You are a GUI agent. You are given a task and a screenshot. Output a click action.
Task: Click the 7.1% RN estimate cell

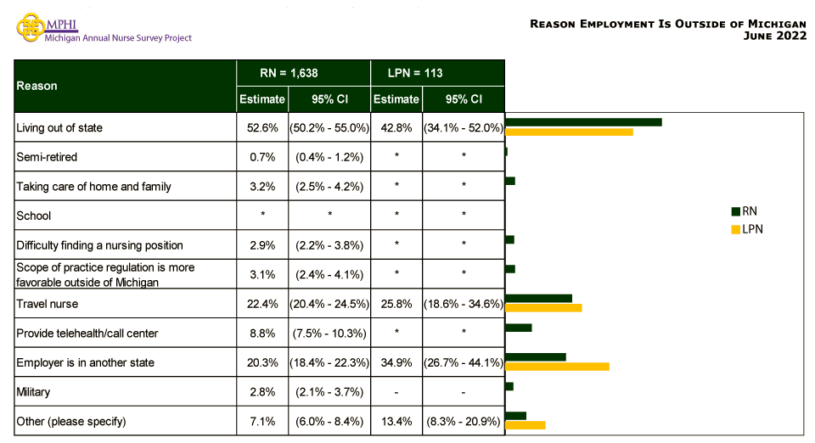tap(262, 421)
